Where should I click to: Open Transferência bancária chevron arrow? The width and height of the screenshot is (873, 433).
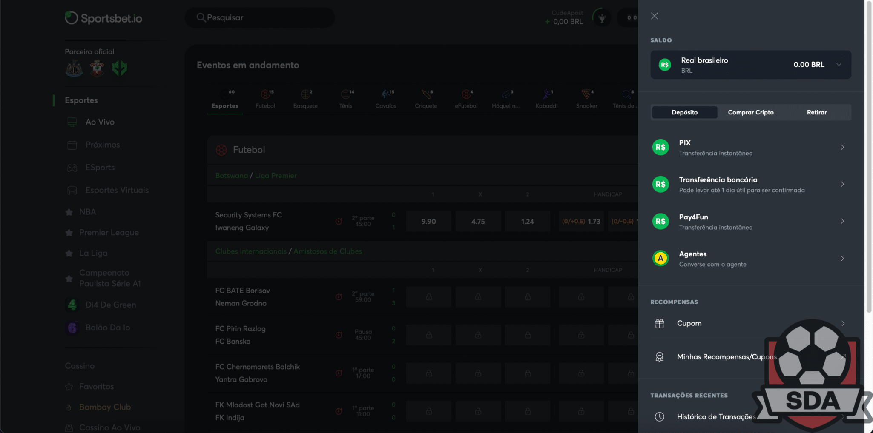point(842,184)
